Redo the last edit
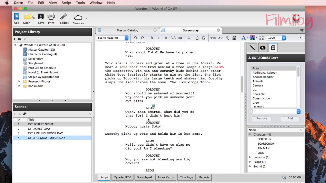The height and width of the screenshot is (183, 326). click(x=142, y=38)
